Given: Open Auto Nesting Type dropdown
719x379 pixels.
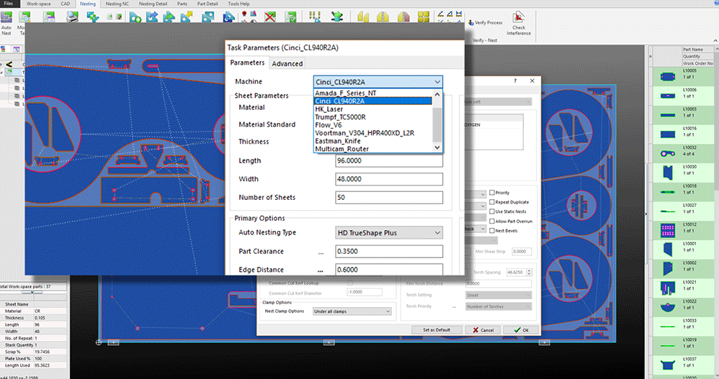Looking at the screenshot, I should (x=389, y=233).
